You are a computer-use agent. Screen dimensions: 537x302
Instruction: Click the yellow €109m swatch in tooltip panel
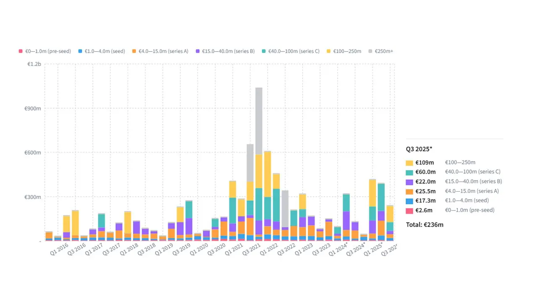pos(409,163)
